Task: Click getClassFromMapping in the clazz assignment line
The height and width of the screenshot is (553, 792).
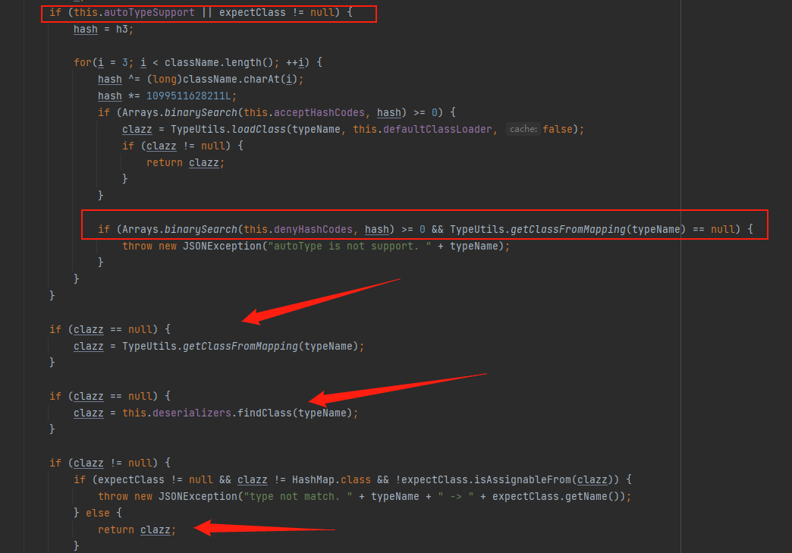Action: (240, 347)
